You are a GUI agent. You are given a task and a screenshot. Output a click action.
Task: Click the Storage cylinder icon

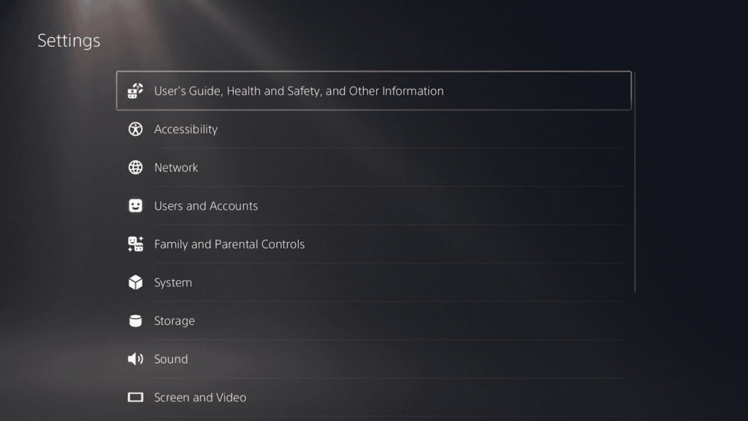(136, 321)
